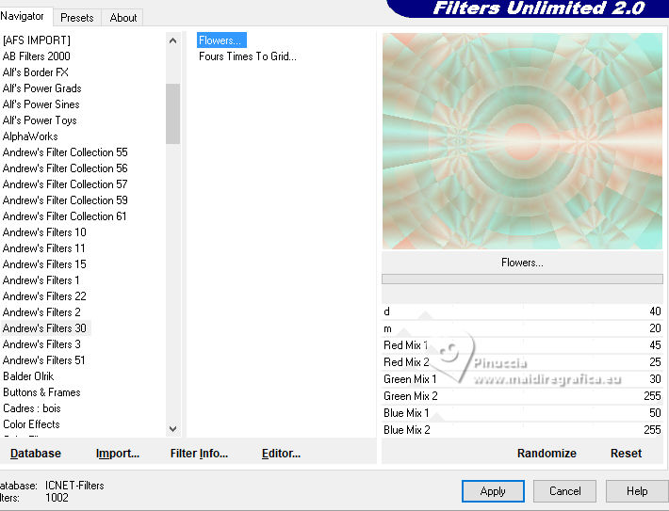Select Alf's Power Toys category
Image resolution: width=669 pixels, height=511 pixels.
tap(40, 120)
